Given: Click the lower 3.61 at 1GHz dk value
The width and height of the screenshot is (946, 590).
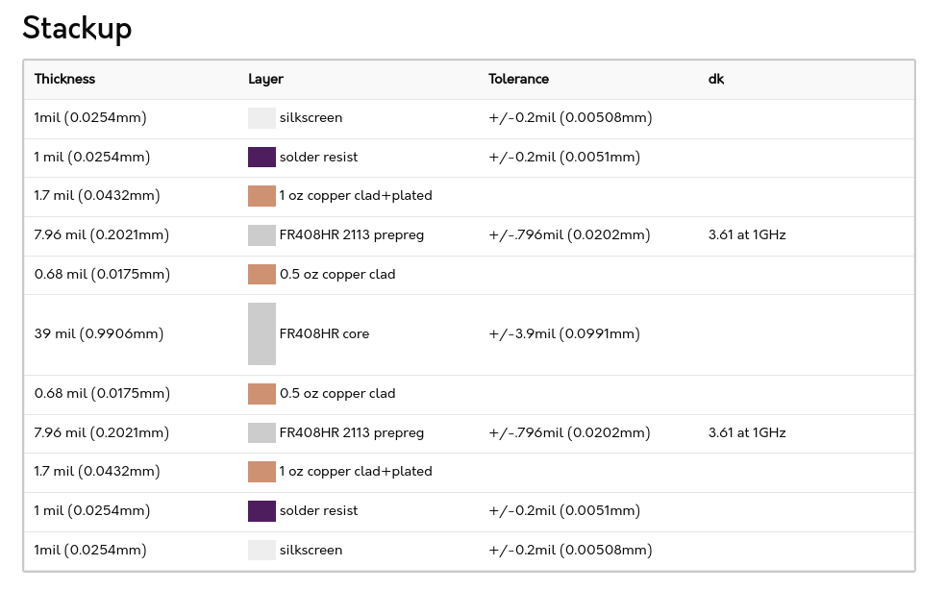Looking at the screenshot, I should pyautogui.click(x=747, y=432).
